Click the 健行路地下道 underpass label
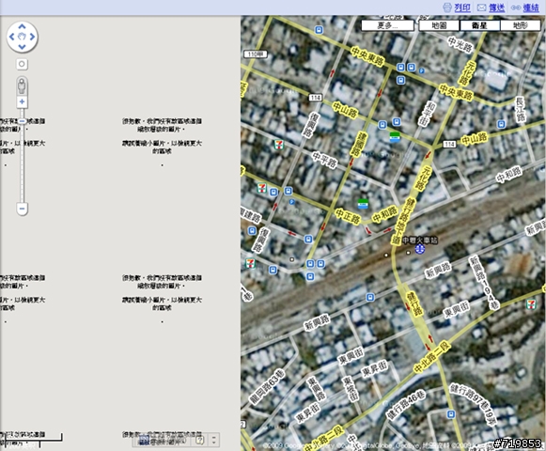 click(403, 221)
